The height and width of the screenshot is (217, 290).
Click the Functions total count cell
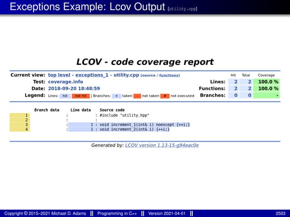[x=246, y=89]
